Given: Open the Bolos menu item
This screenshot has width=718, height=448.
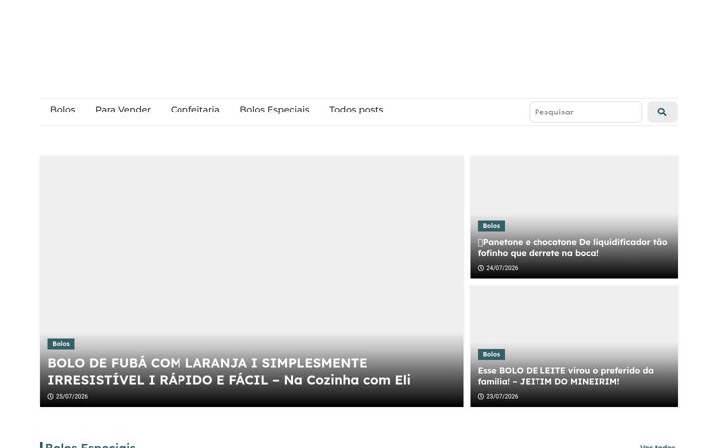Looking at the screenshot, I should [62, 110].
